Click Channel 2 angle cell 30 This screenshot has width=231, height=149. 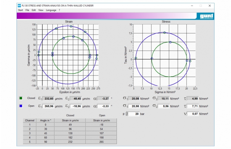pos(45,129)
